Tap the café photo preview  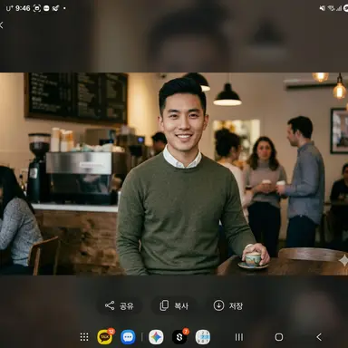[174, 174]
